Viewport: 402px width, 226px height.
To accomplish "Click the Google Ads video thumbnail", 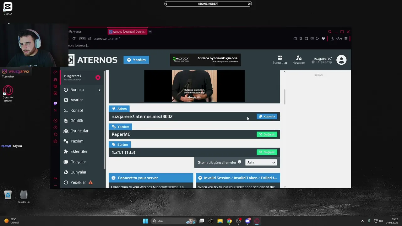I will point(194,86).
